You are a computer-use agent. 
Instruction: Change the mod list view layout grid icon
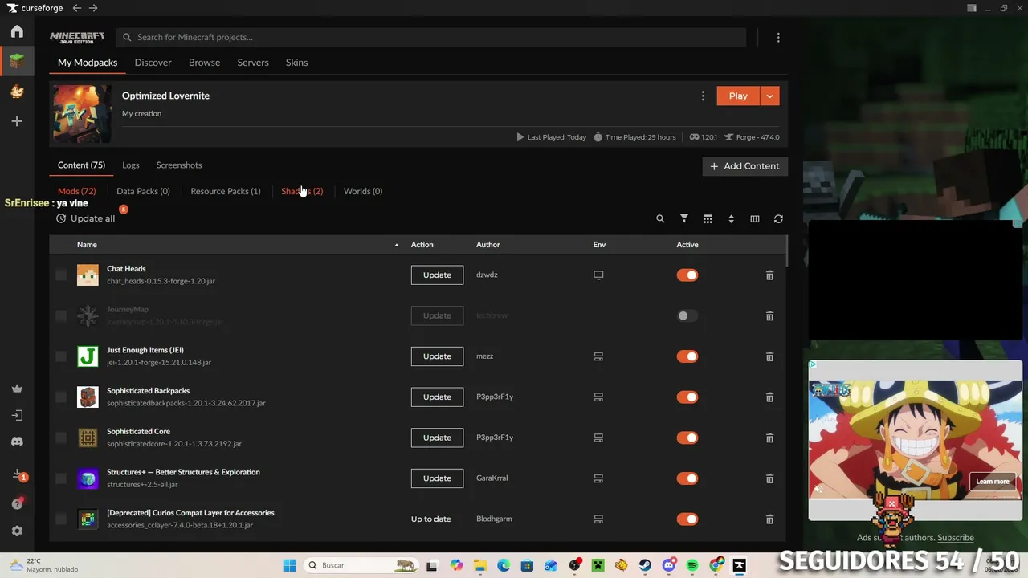click(708, 218)
